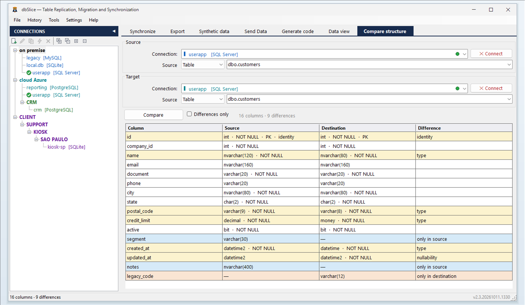The height and width of the screenshot is (305, 525).
Task: Click the pencil edit connection icon
Action: click(x=23, y=41)
